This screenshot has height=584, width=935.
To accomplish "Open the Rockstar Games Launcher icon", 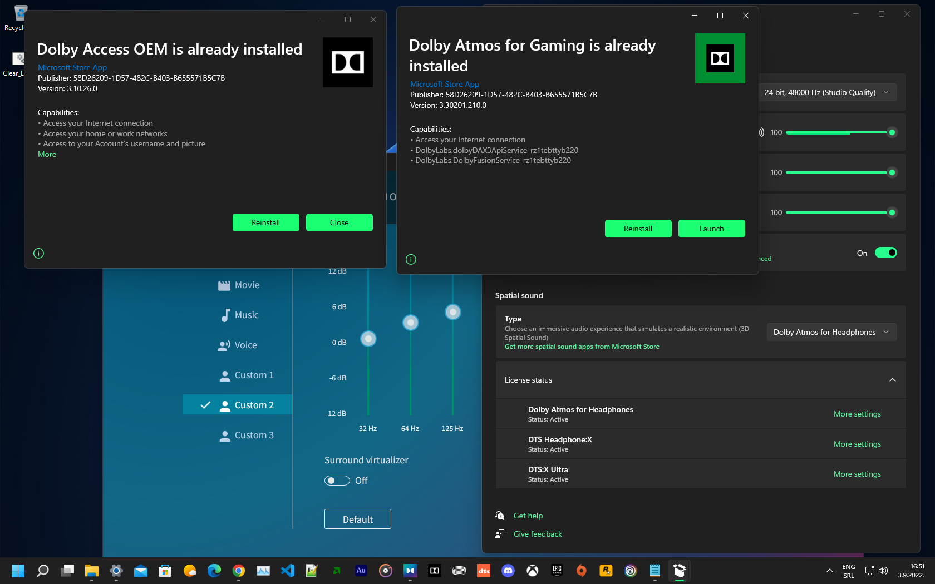I will coord(606,571).
